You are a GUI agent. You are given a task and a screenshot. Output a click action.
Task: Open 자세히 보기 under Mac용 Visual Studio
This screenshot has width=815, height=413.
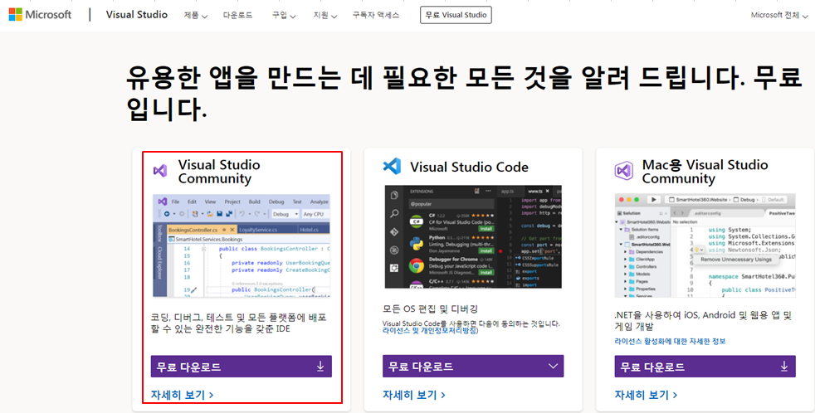pyautogui.click(x=646, y=395)
